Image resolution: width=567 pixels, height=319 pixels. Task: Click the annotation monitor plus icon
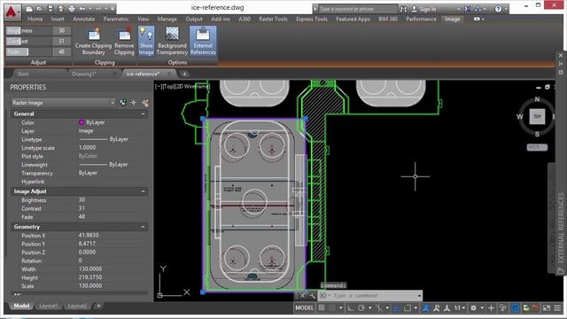pyautogui.click(x=491, y=307)
